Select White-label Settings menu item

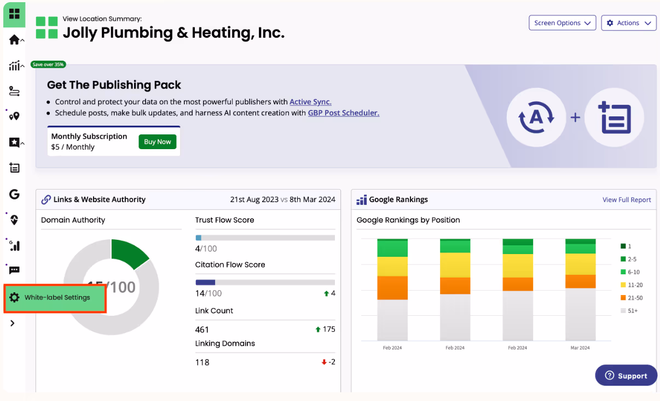click(55, 298)
